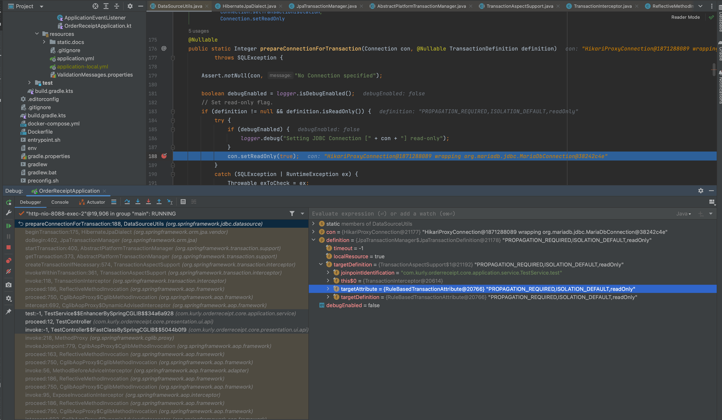Restore layout icon in debug panel
Image resolution: width=722 pixels, height=420 pixels.
712,202
